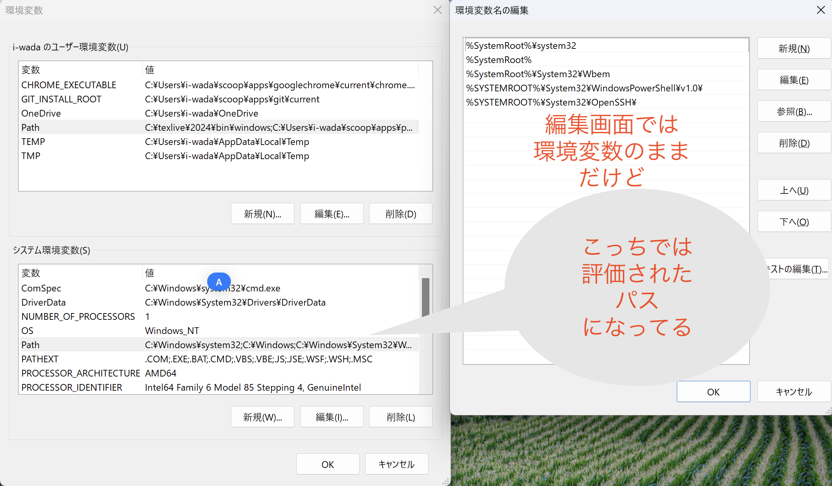Select PATHEXT system variable row
The image size is (832, 486).
coord(219,359)
